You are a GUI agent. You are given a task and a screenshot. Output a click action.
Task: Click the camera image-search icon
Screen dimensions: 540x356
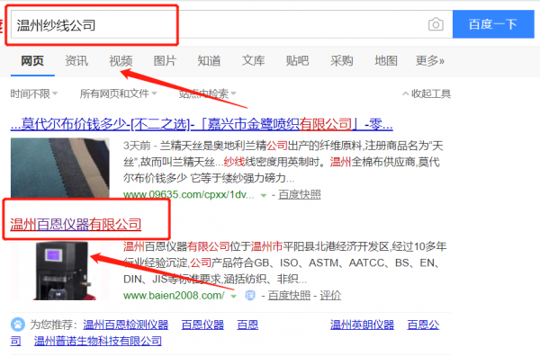436,24
